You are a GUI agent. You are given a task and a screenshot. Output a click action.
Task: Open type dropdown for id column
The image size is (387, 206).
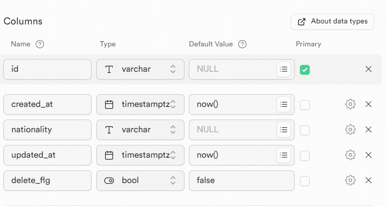click(140, 69)
